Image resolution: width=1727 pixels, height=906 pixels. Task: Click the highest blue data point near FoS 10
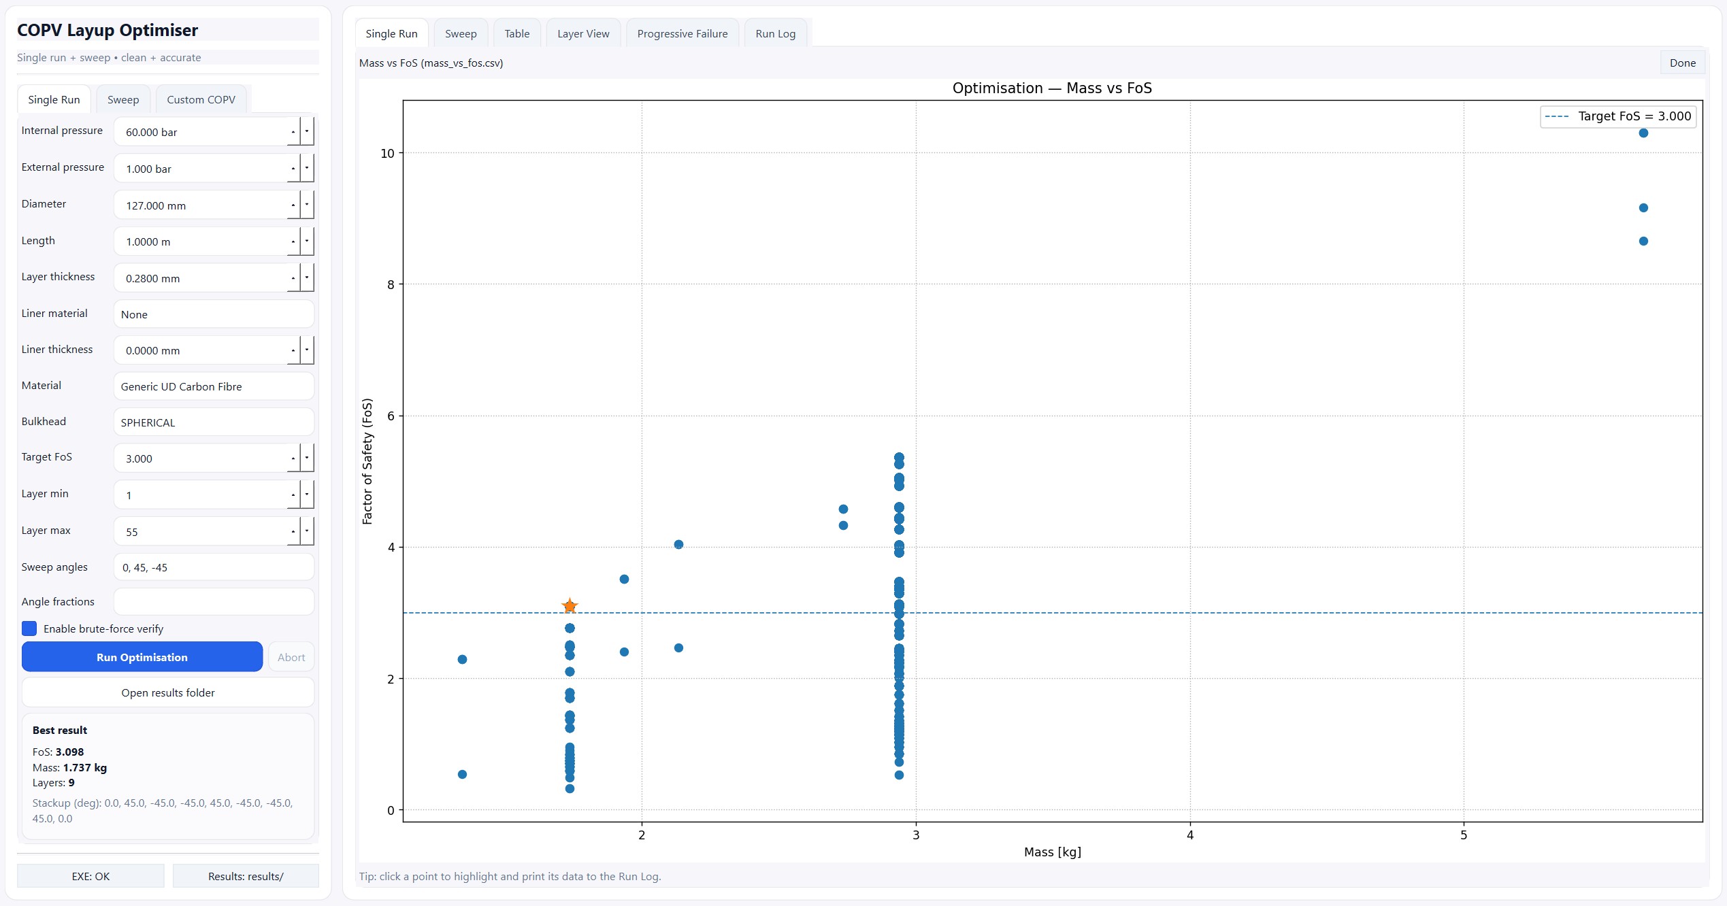1643,133
